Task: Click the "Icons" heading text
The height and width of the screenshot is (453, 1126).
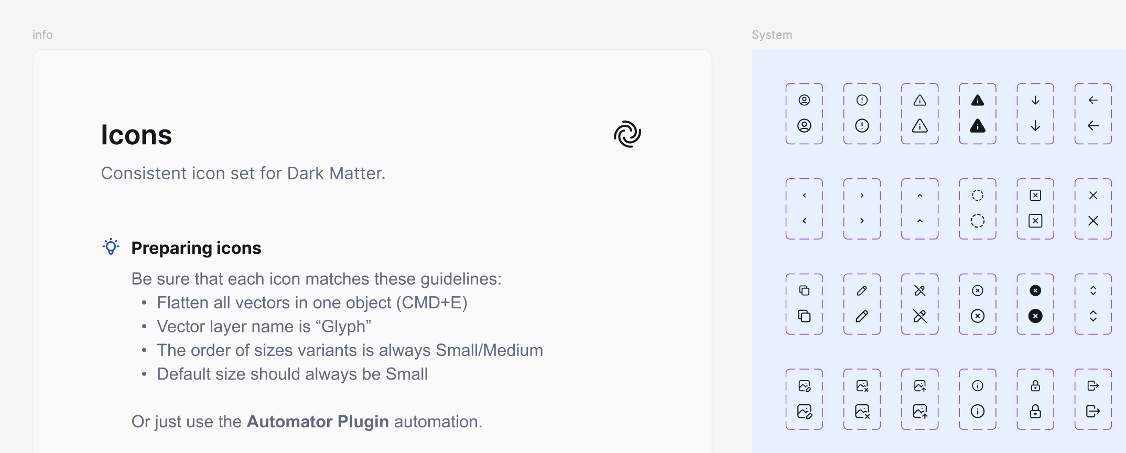Action: click(136, 135)
